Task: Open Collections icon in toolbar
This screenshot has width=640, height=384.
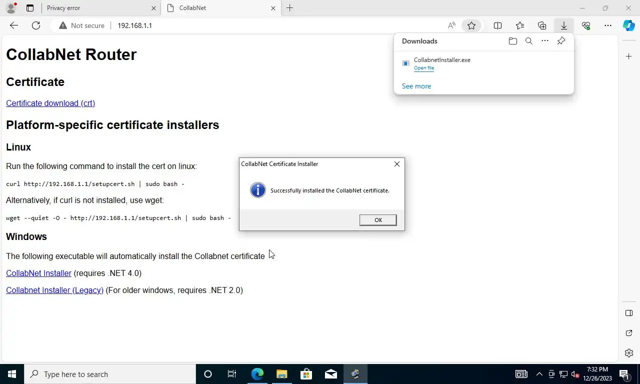Action: click(542, 25)
